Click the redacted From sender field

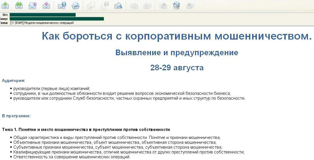(x=43, y=15)
